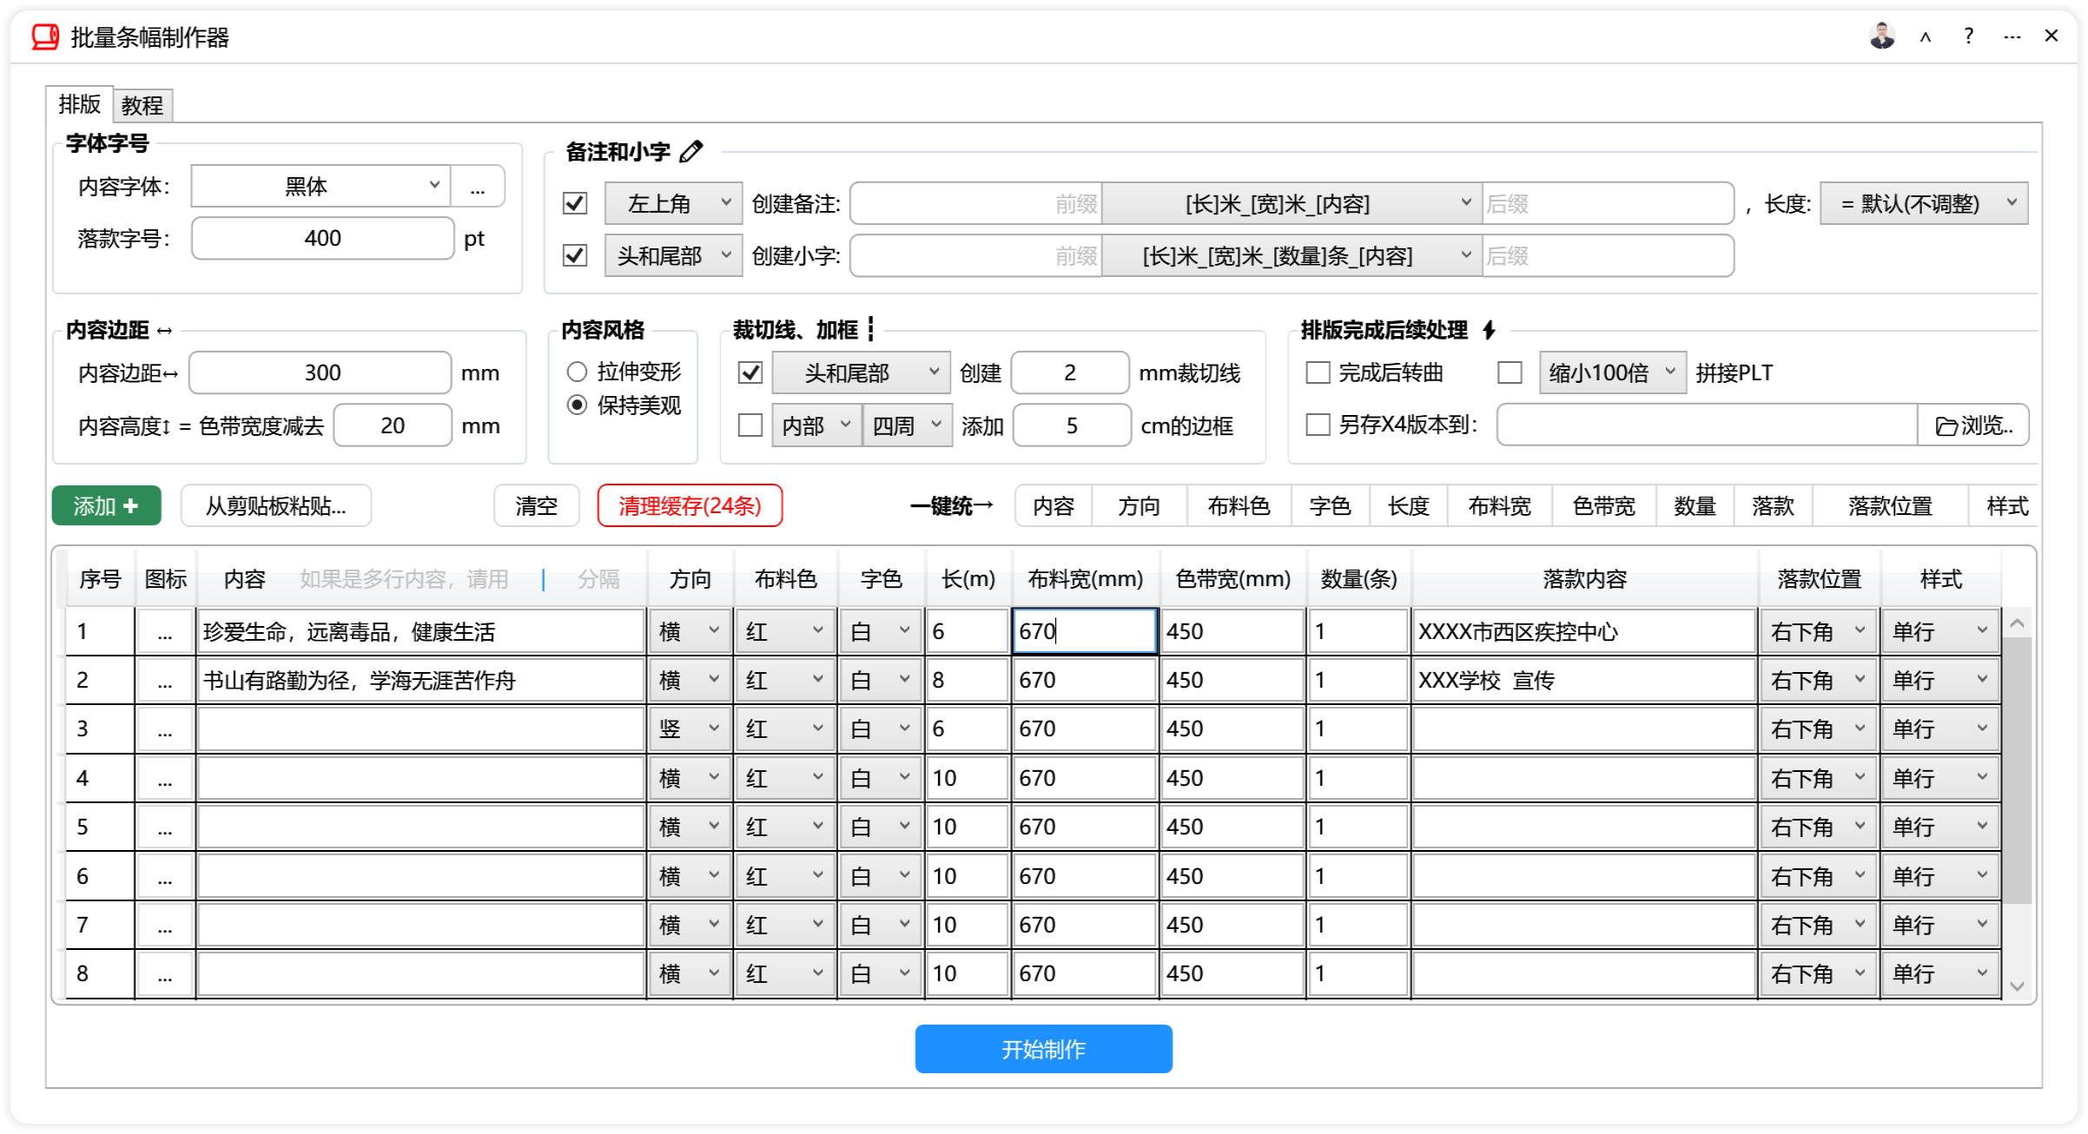
Task: Switch to the 教程 tab
Action: [x=142, y=104]
